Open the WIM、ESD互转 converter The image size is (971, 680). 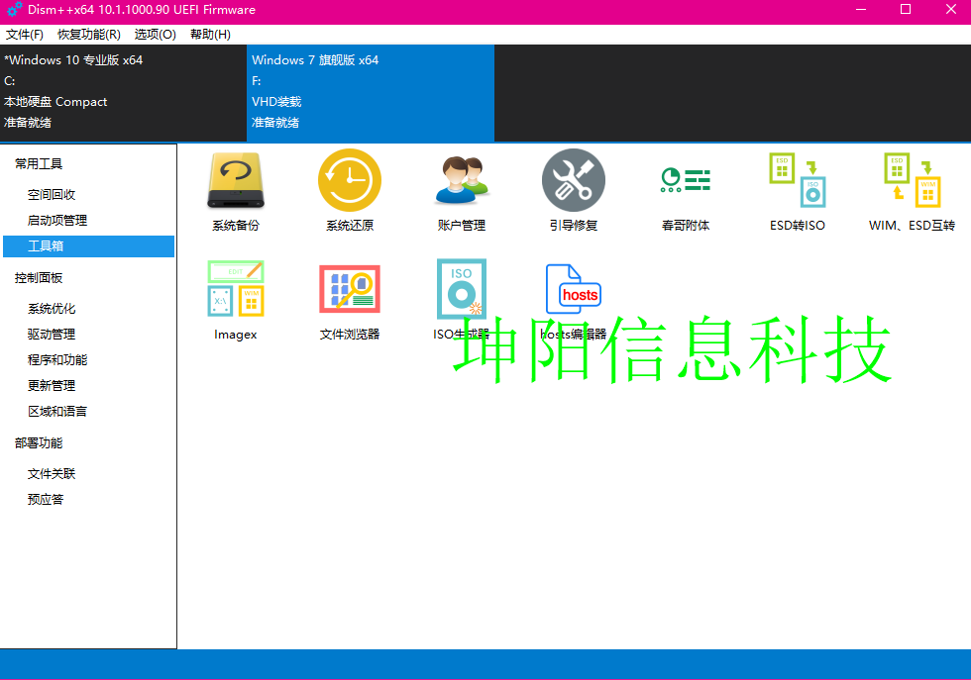tap(912, 191)
